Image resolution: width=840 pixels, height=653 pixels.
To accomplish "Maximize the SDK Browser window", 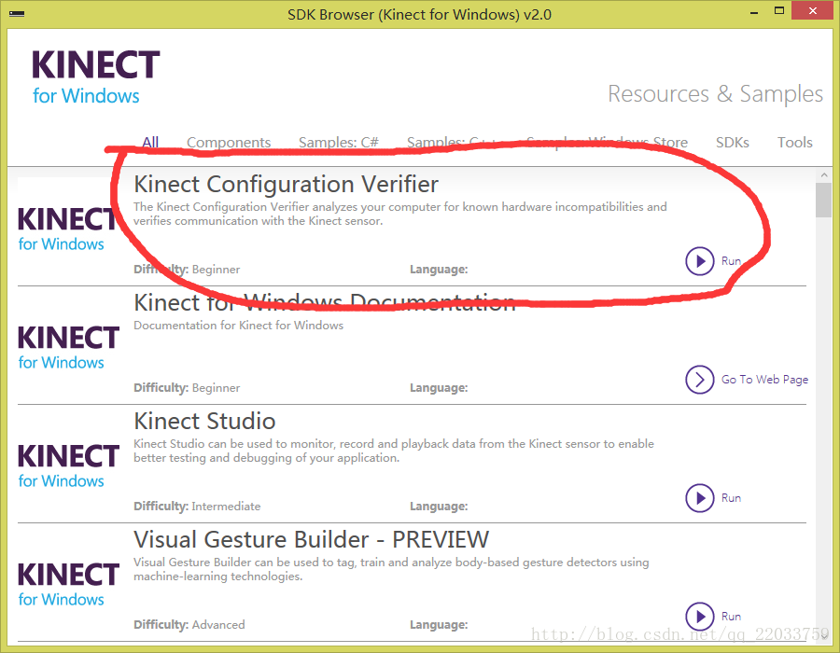I will coord(779,10).
